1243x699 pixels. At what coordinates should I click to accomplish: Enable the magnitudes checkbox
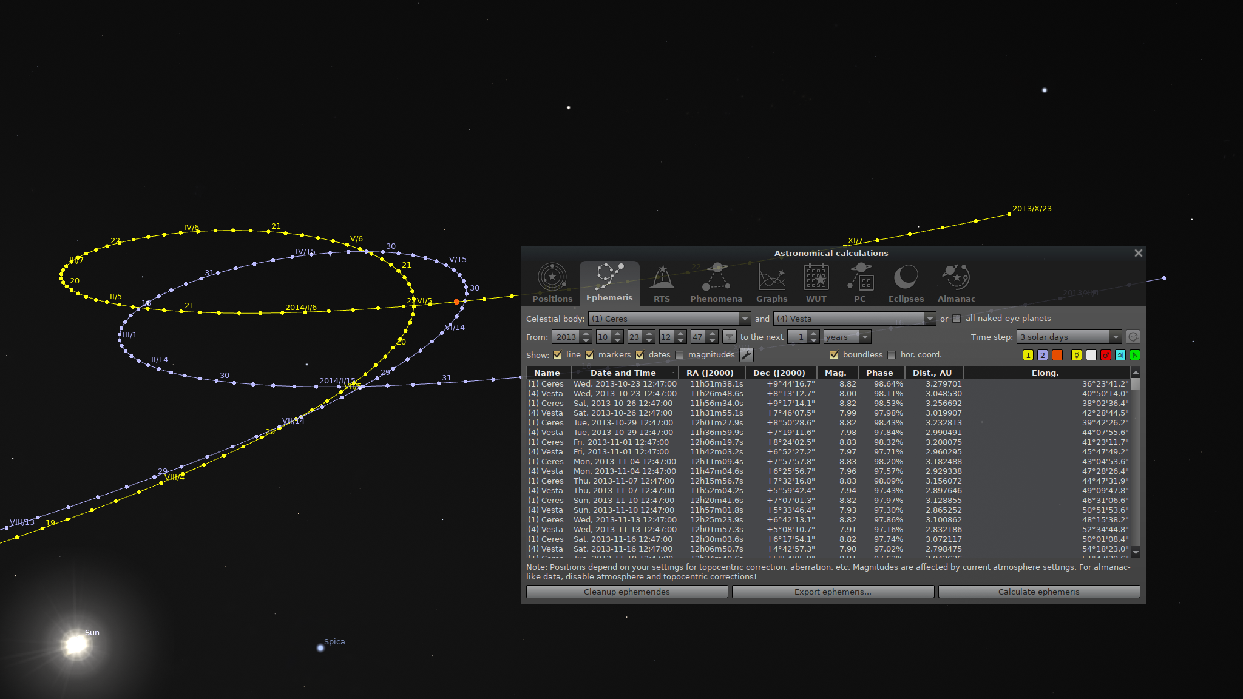tap(679, 355)
